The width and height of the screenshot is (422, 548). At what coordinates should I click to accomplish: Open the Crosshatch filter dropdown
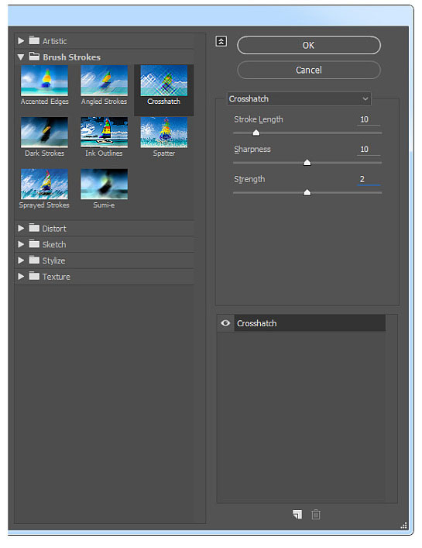(x=299, y=99)
